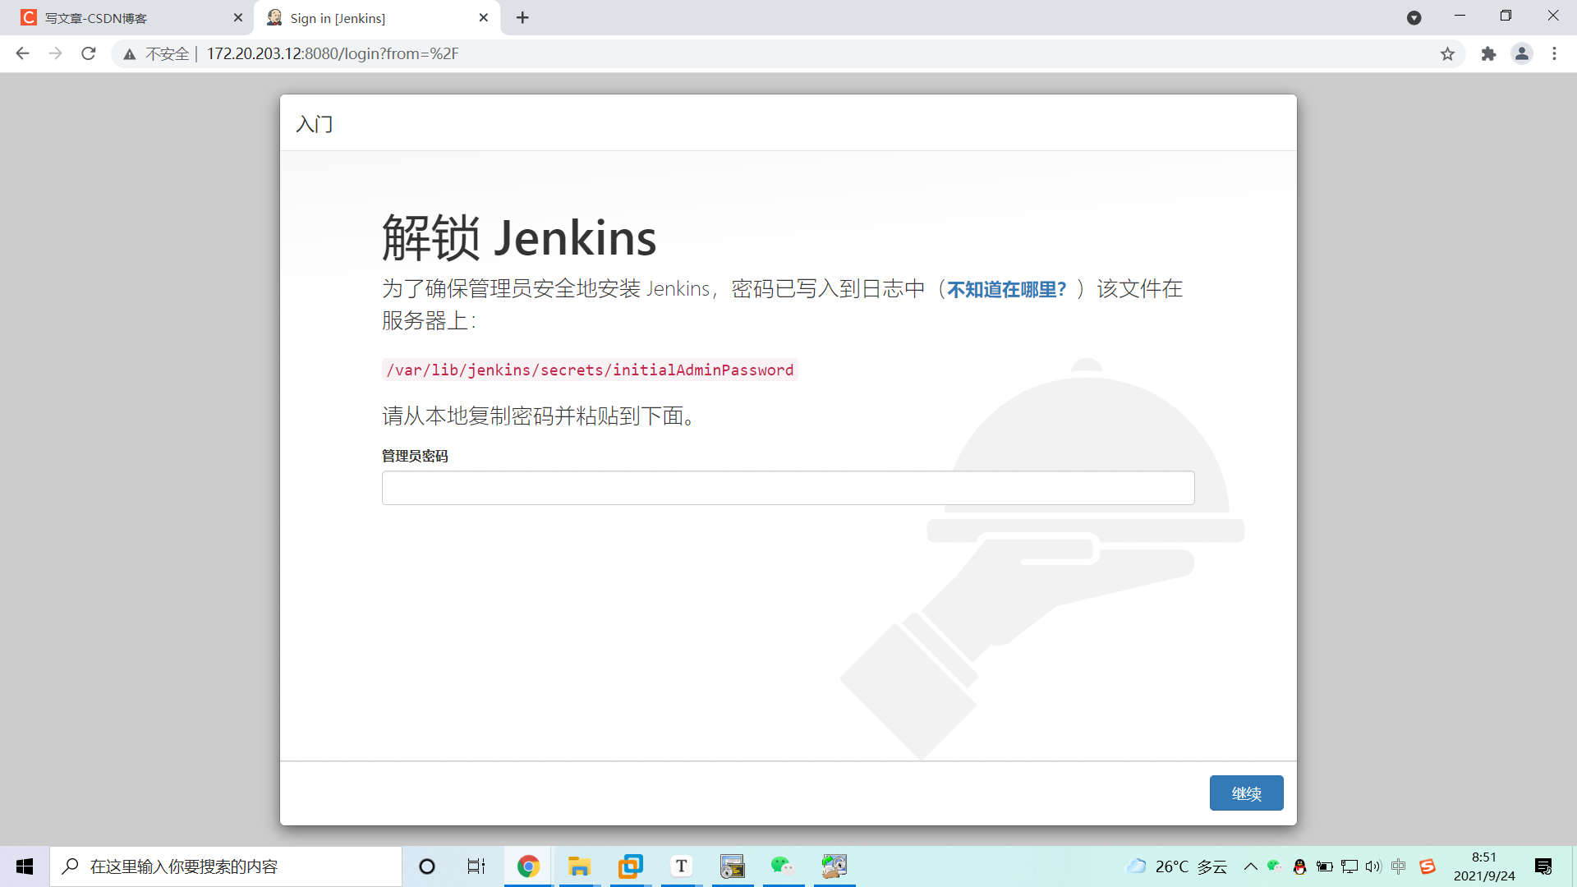The width and height of the screenshot is (1577, 887).
Task: Open Typora T icon on taskbar
Action: coord(681,866)
